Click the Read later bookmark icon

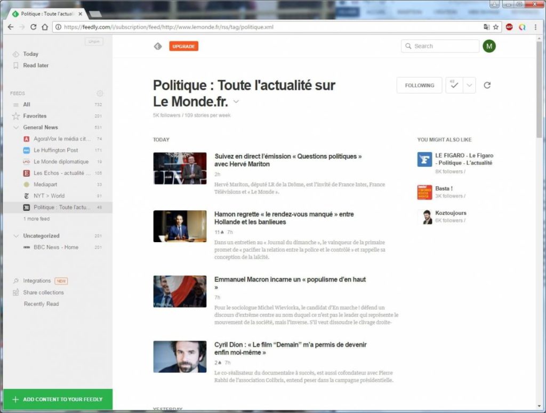[15, 65]
